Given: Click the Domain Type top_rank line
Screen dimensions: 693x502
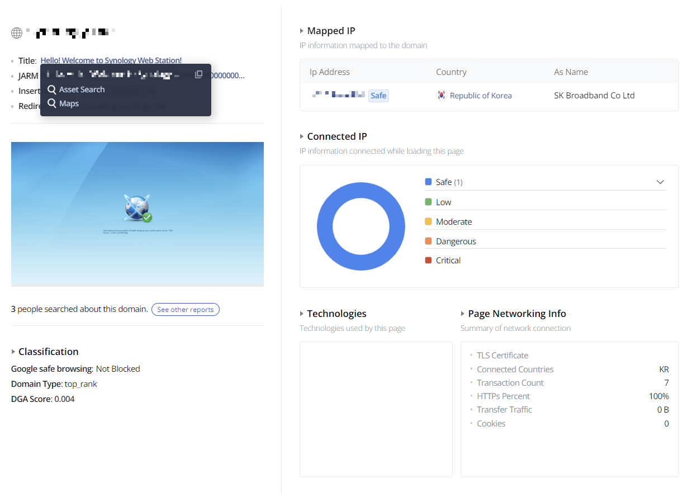Looking at the screenshot, I should [x=54, y=384].
